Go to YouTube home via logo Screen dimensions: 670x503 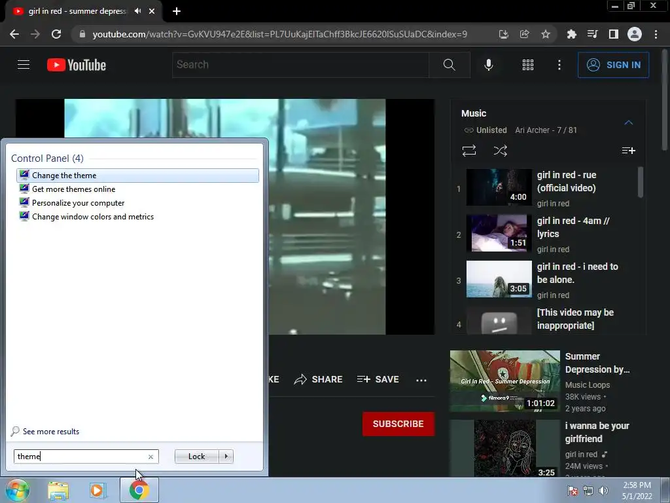click(x=77, y=65)
